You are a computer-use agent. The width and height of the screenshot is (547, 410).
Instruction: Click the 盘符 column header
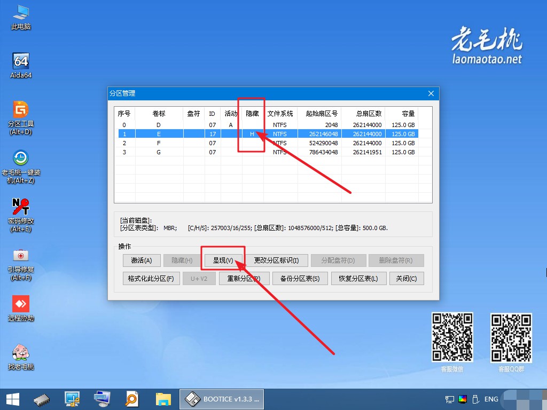tap(193, 114)
